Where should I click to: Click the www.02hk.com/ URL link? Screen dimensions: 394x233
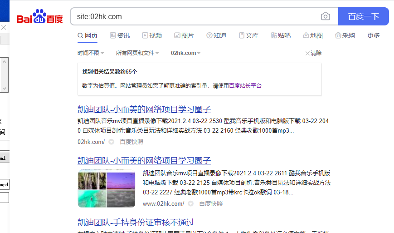pos(163,203)
